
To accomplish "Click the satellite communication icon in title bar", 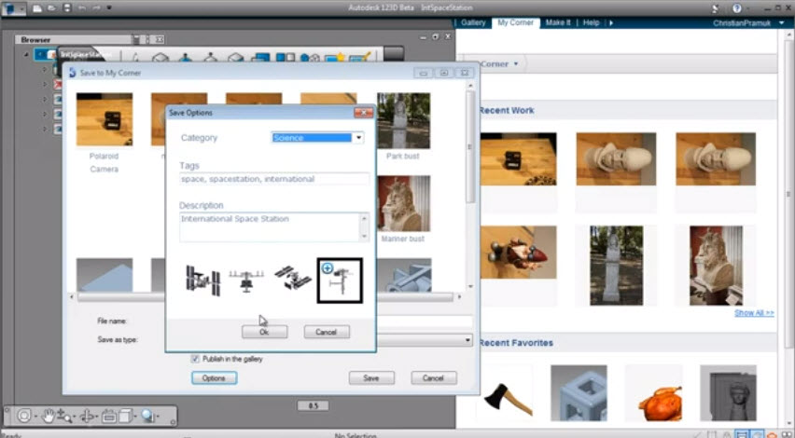I will tap(716, 8).
